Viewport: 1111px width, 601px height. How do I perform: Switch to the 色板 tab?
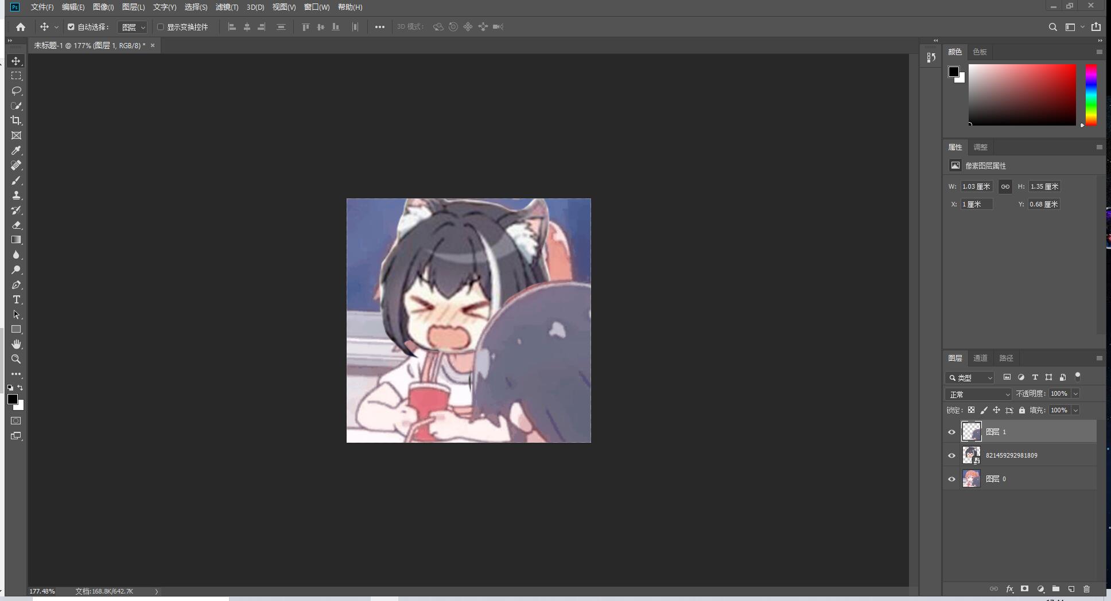pos(980,52)
